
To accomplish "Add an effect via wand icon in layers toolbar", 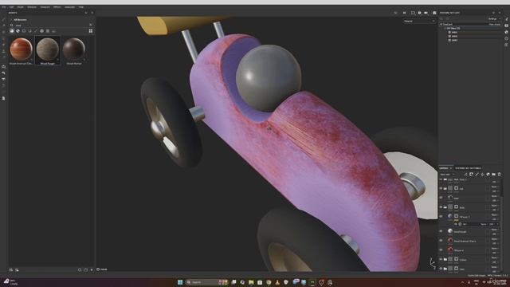I will click(465, 175).
